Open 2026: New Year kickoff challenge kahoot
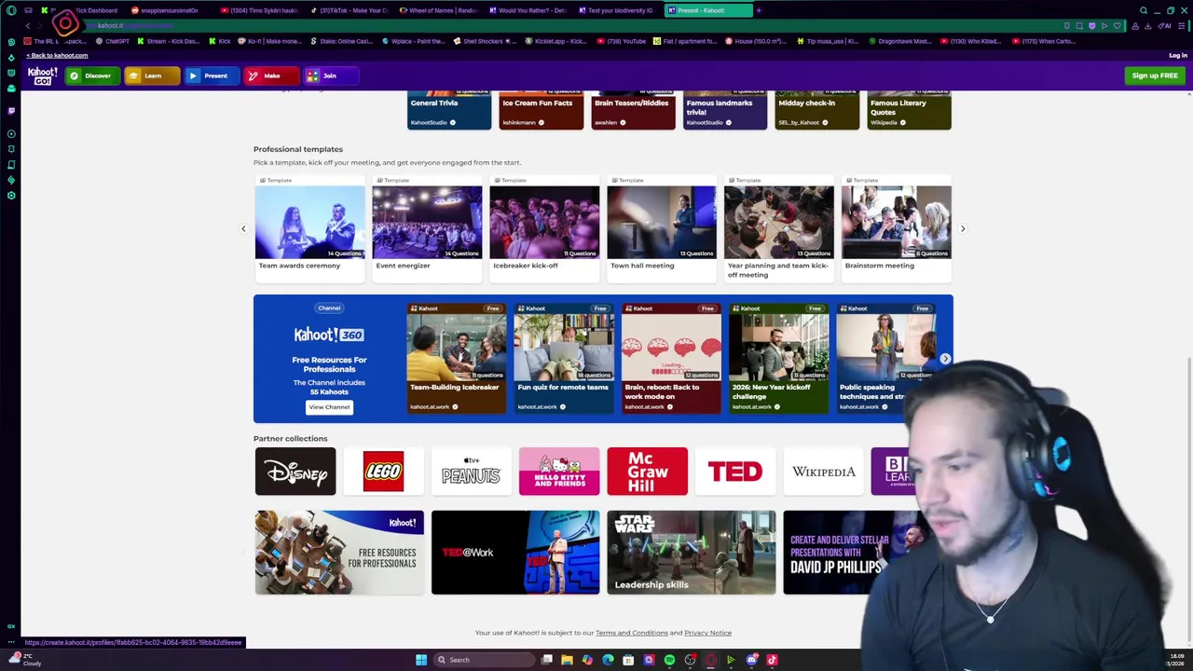The width and height of the screenshot is (1193, 671). [778, 359]
